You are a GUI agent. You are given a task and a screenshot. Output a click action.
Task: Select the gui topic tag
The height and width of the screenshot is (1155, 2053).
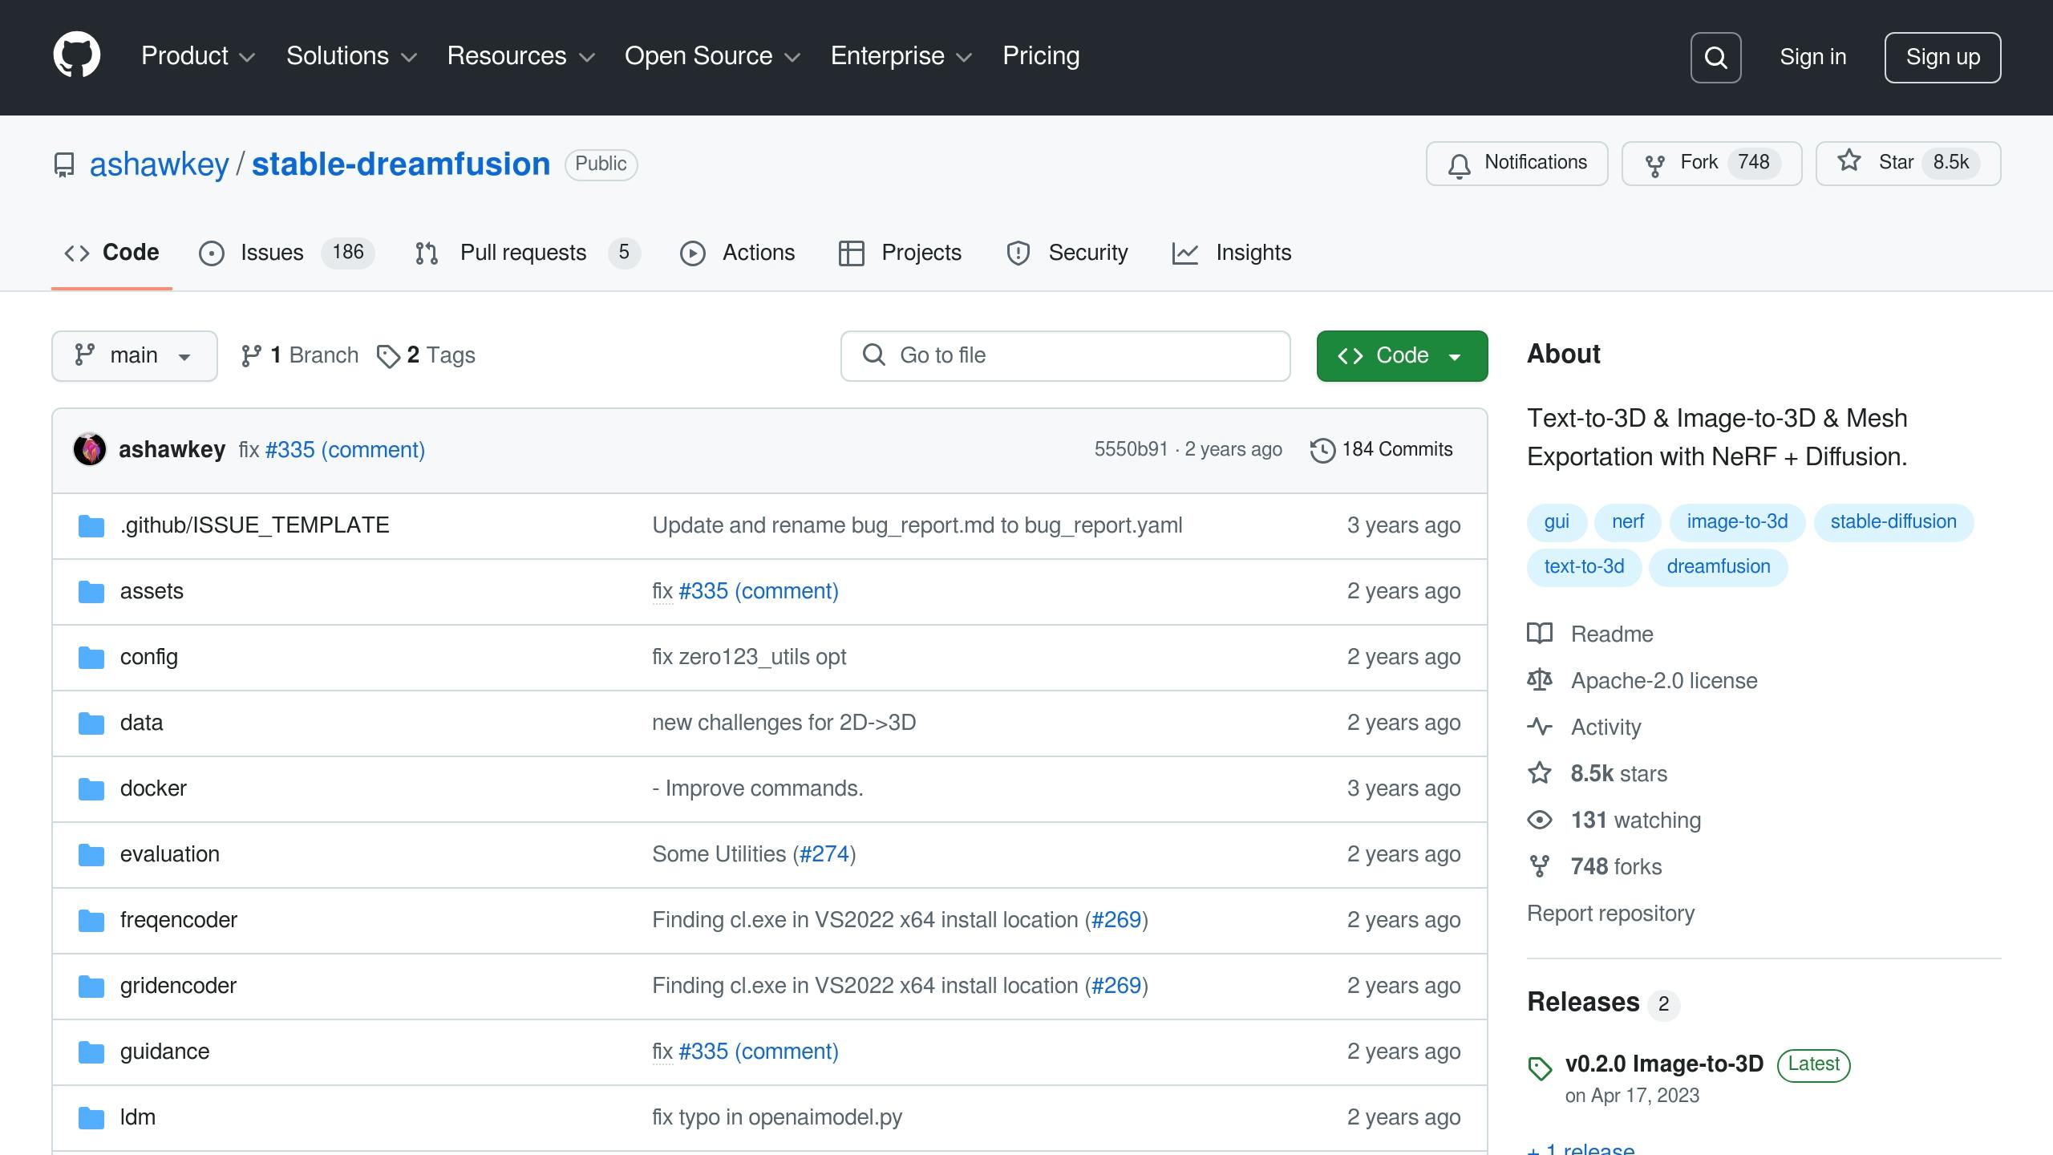[x=1557, y=522]
